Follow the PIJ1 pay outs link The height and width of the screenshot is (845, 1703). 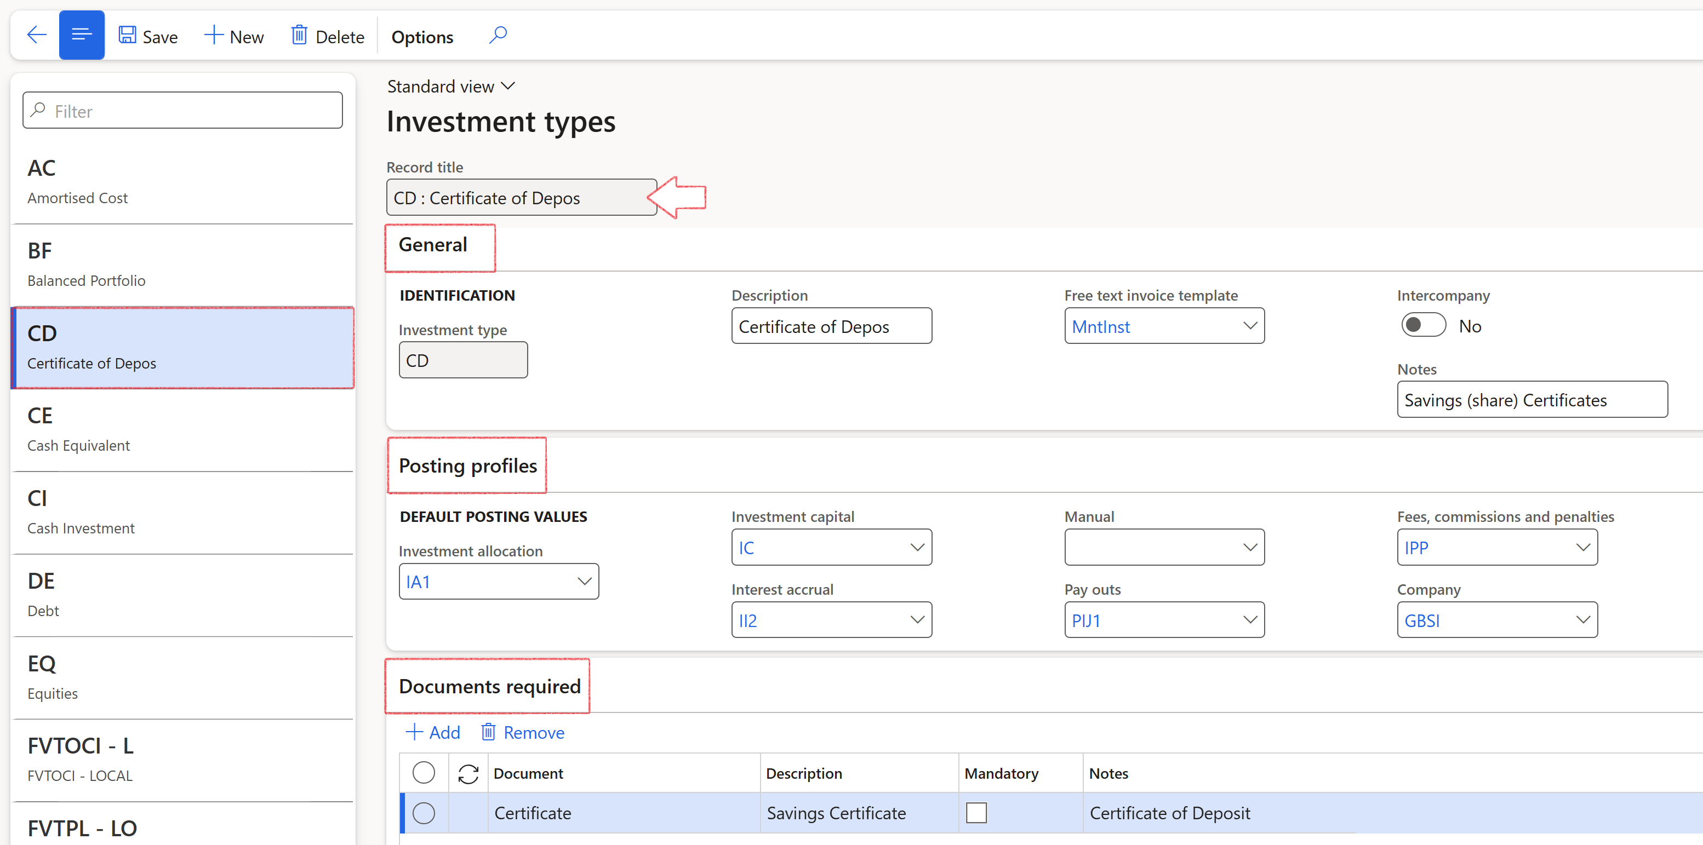pyautogui.click(x=1085, y=620)
